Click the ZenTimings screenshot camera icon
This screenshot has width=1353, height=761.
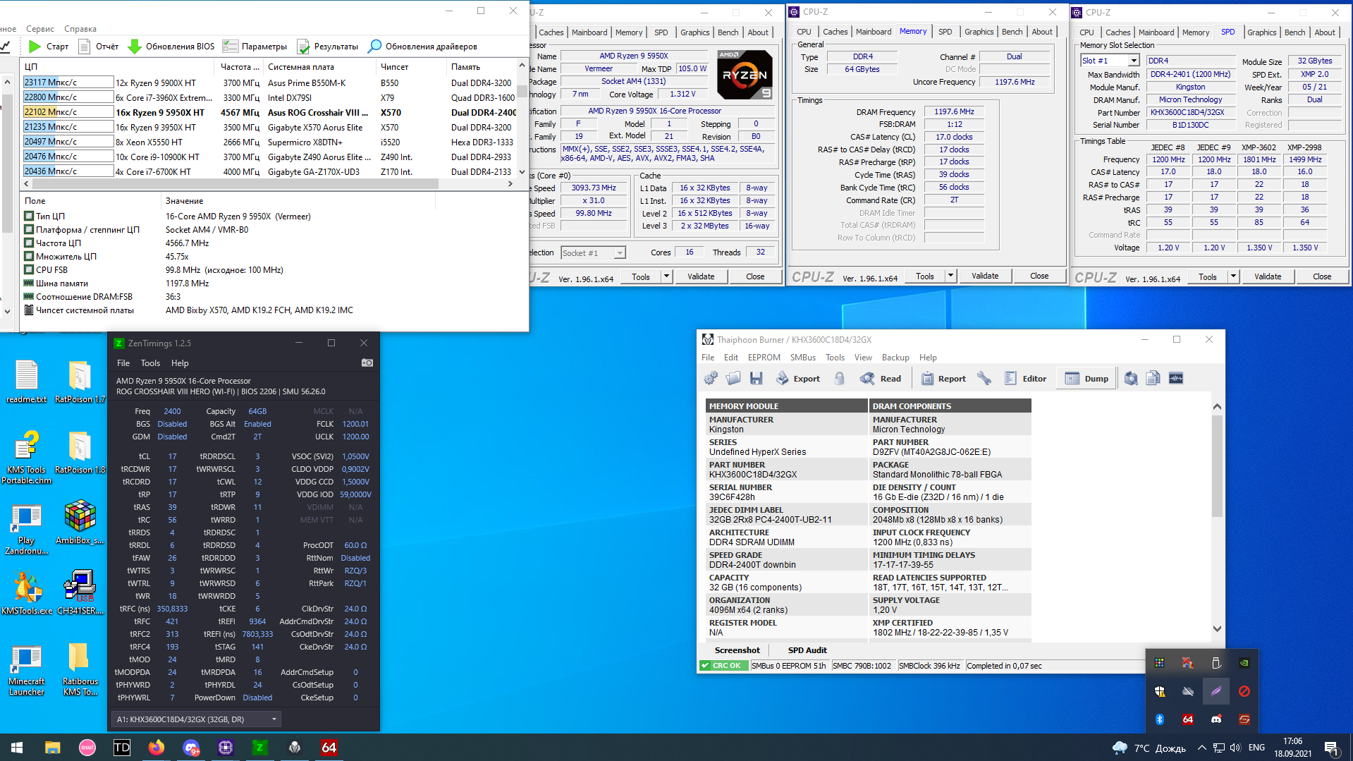point(367,363)
